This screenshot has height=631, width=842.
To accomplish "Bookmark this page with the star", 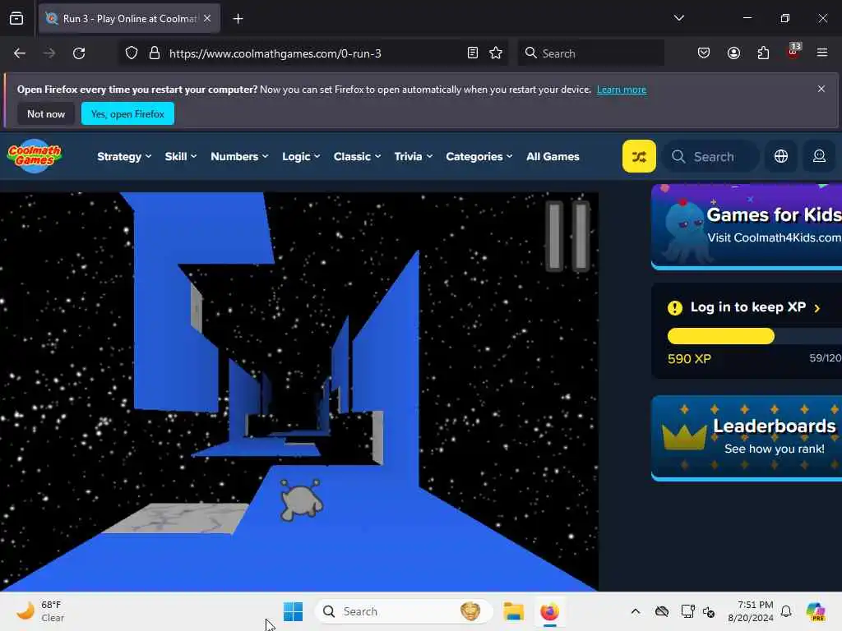I will [x=496, y=53].
